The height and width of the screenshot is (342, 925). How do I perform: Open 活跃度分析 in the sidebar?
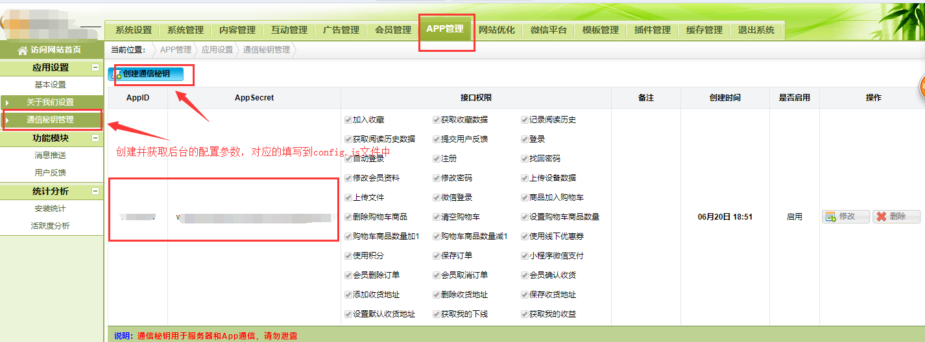tap(50, 226)
